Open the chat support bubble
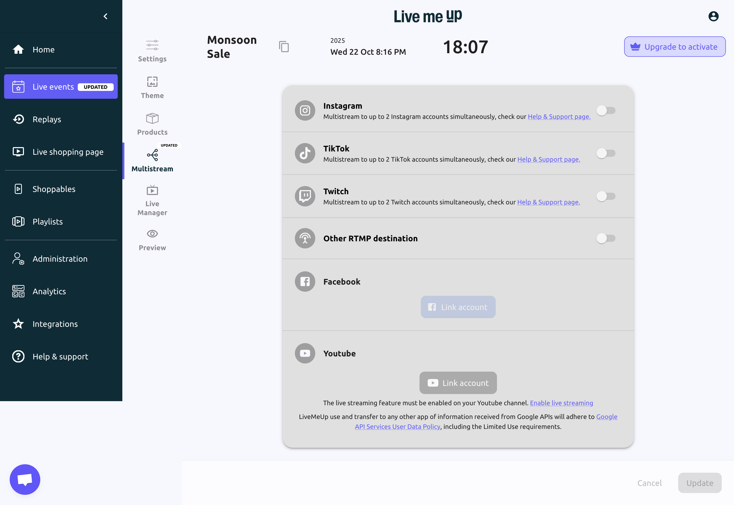 (x=25, y=479)
